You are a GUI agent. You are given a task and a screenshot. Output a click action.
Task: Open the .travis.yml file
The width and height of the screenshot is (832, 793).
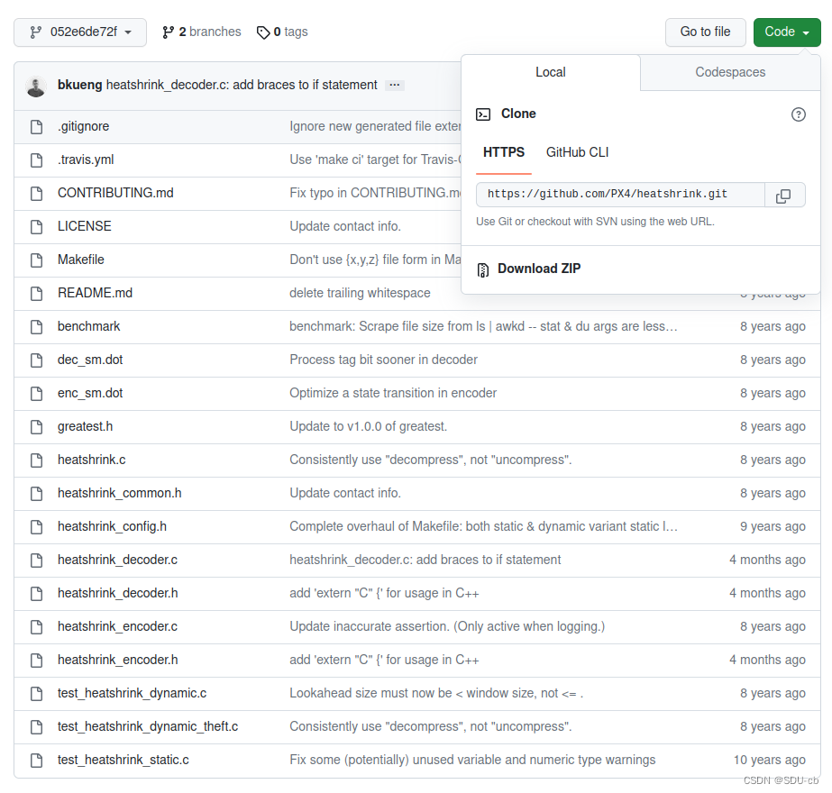(86, 160)
